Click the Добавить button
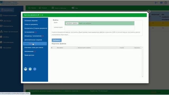Screen dimensions: 169x95 point(57,40)
